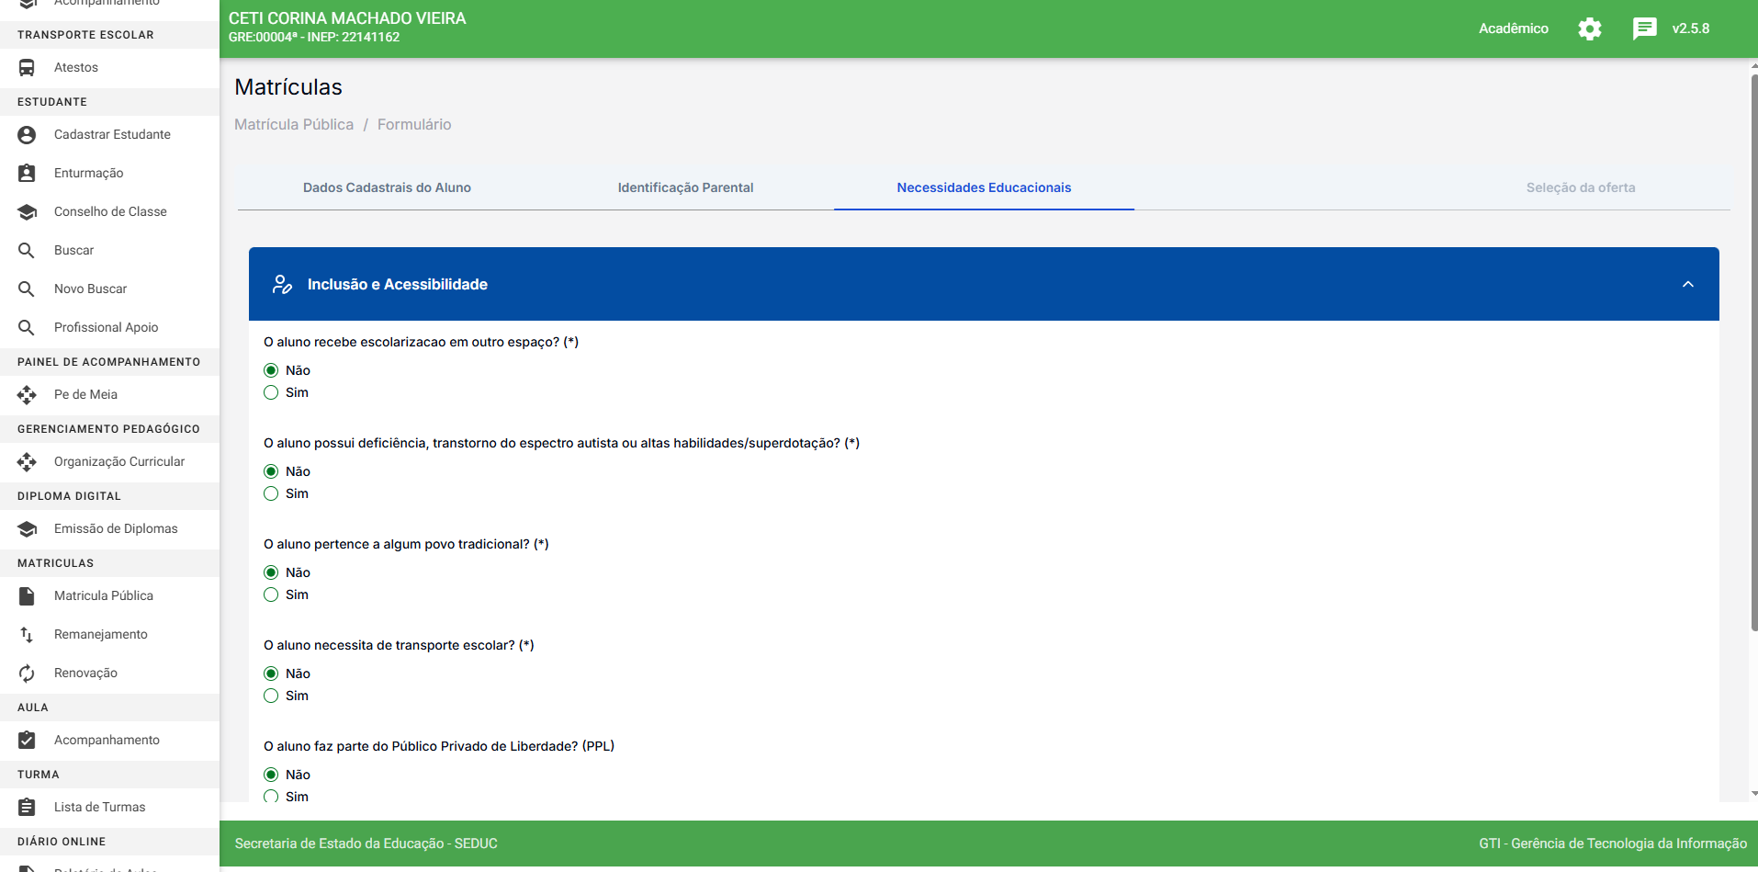Click the Cadastrar Estudante person icon
This screenshot has width=1758, height=872.
(x=27, y=134)
